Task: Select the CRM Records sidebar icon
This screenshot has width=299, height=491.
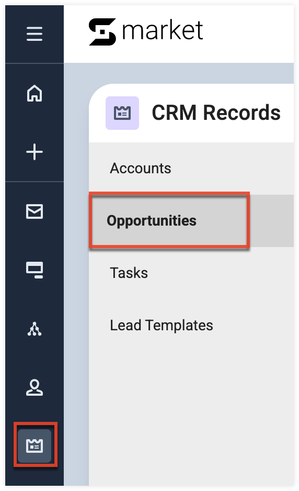Action: click(x=34, y=445)
